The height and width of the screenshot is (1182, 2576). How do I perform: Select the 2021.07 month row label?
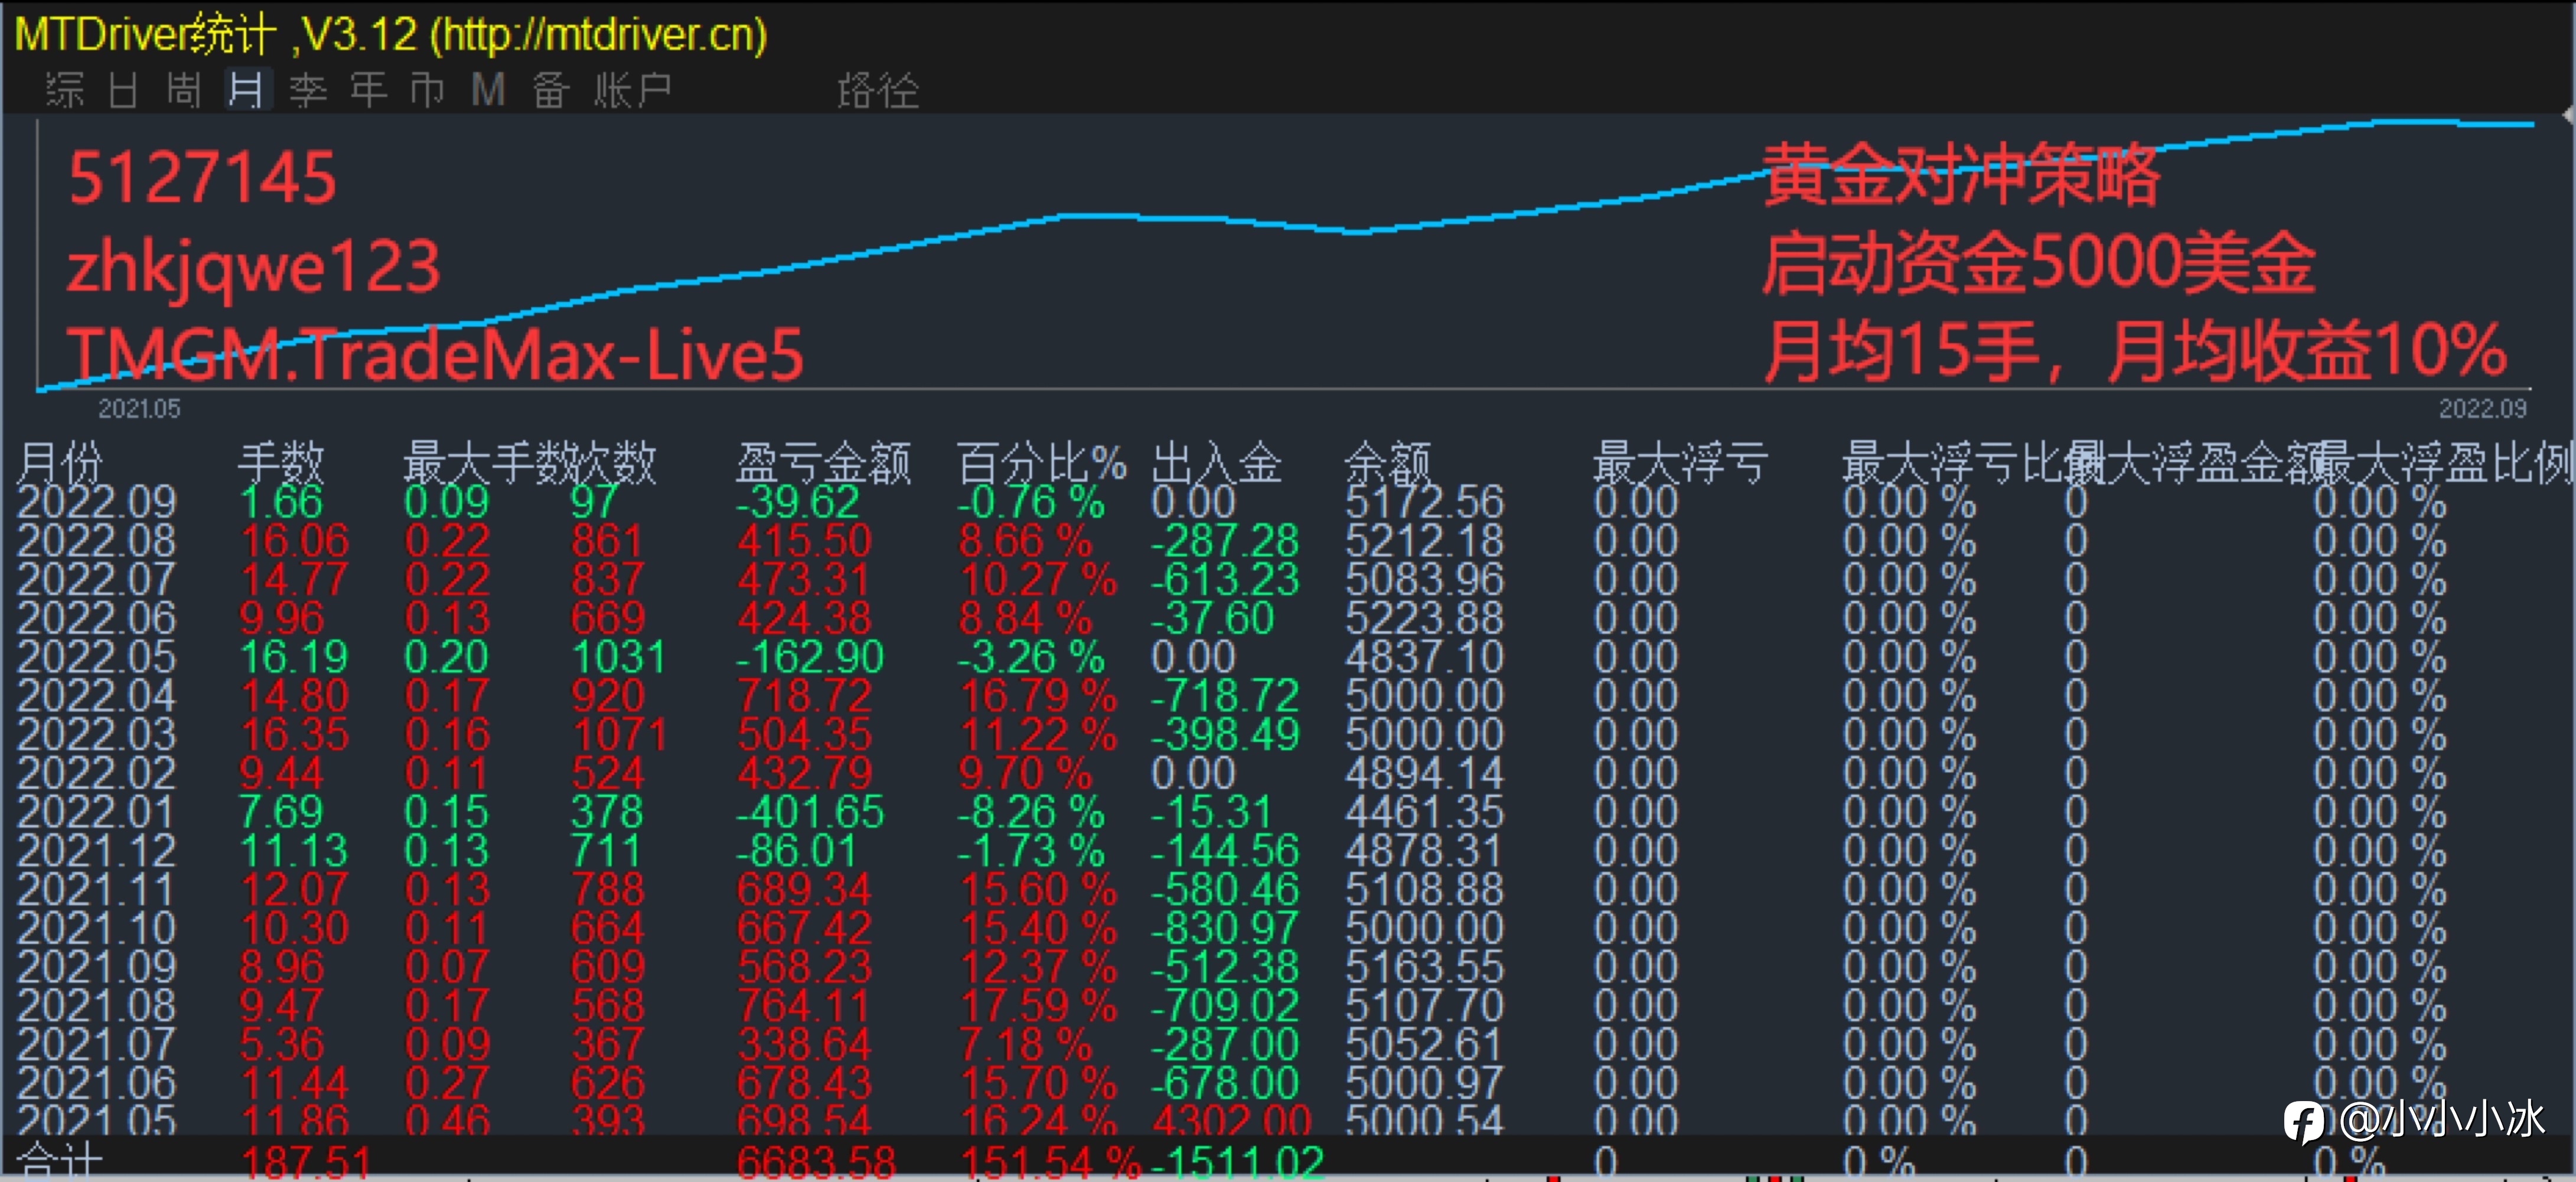point(96,1045)
